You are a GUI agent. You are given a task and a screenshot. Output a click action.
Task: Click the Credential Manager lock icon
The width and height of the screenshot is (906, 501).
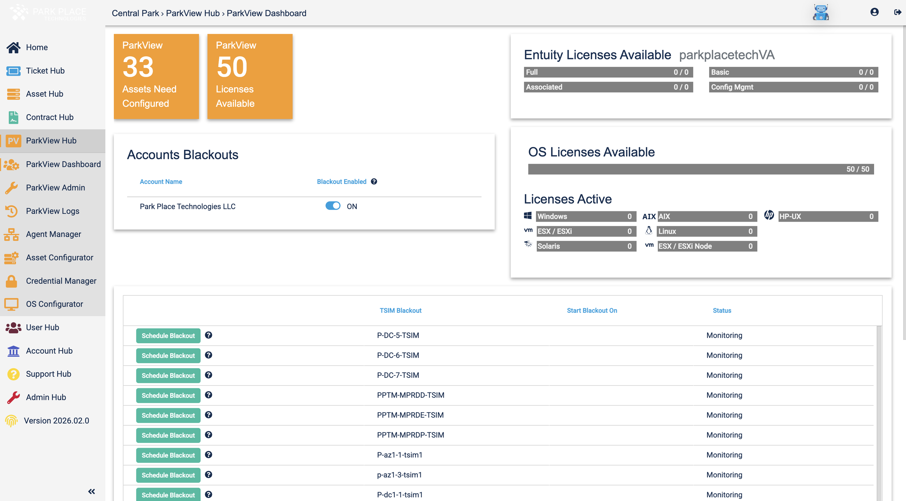coord(12,281)
